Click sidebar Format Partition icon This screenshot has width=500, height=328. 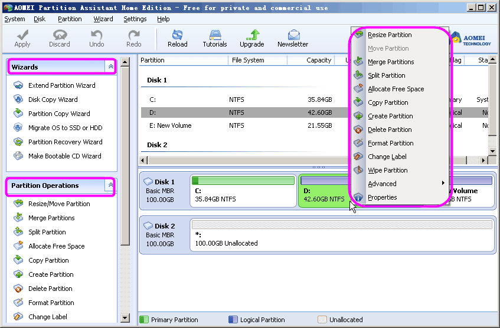(x=18, y=302)
